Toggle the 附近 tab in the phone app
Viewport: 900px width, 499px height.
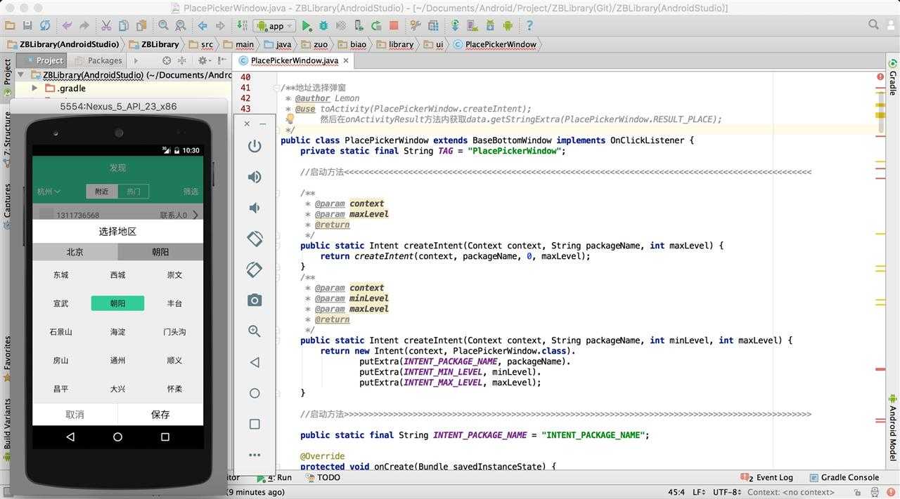pyautogui.click(x=102, y=191)
